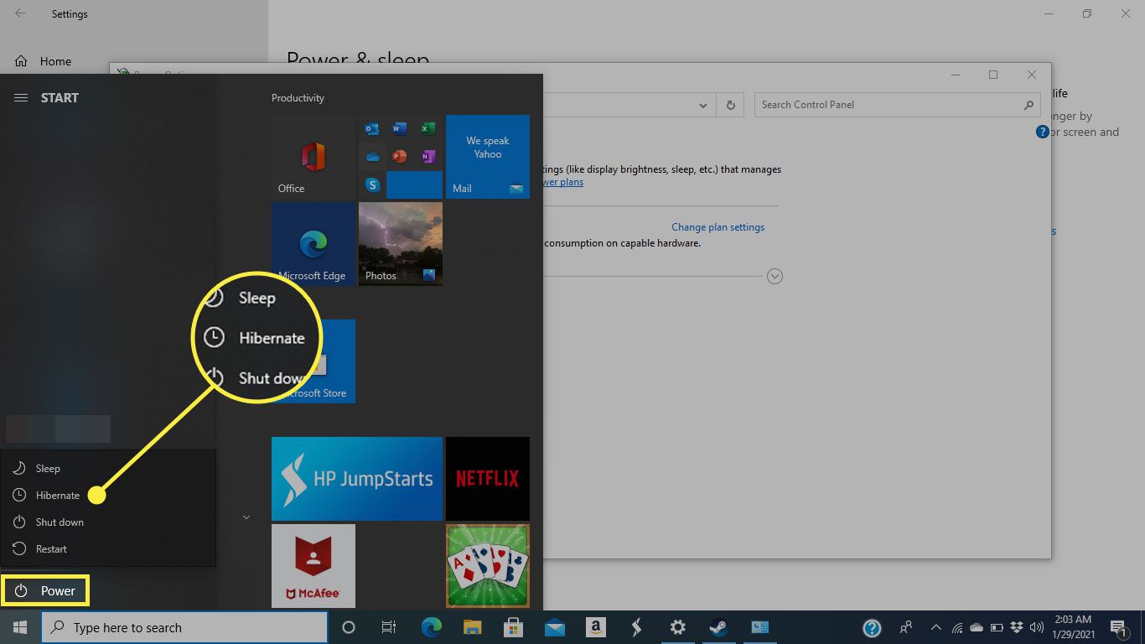Click the Productivity group heading
1145x644 pixels.
coord(298,98)
